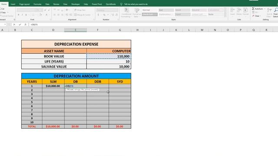This screenshot has width=278, height=156.
Task: Click the Copy command
Action: click(x=3, y=13)
